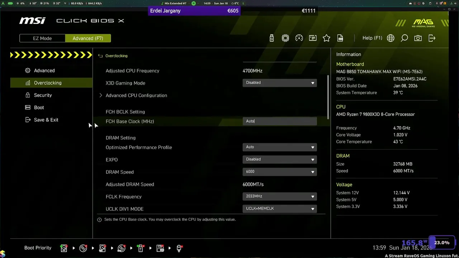Click the Core Voltage 1.020 V reading
Image resolution: width=459 pixels, height=258 pixels.
[x=400, y=135]
